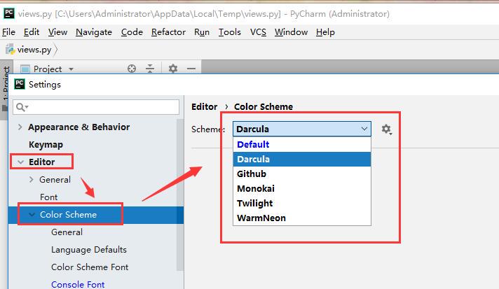The width and height of the screenshot is (499, 289).
Task: Expand Appearance & Behavior section
Action: click(x=20, y=127)
